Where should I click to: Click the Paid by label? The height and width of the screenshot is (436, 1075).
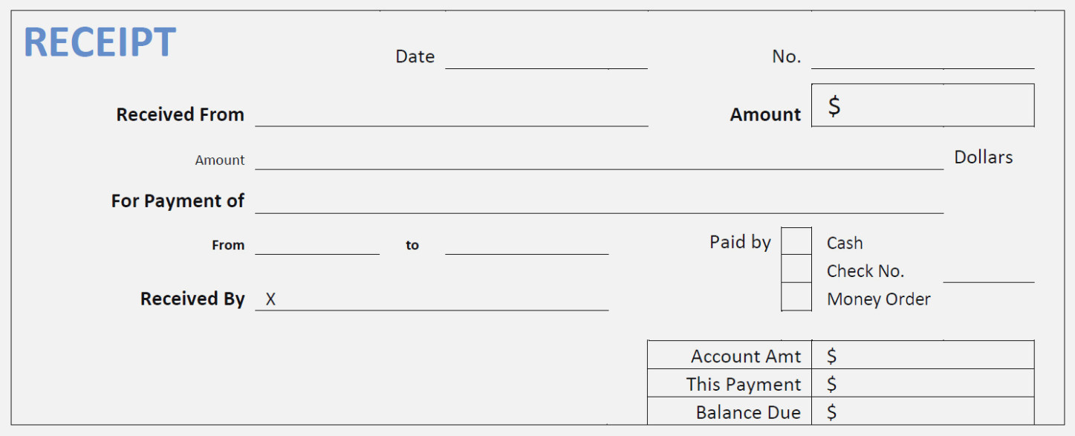coord(740,242)
